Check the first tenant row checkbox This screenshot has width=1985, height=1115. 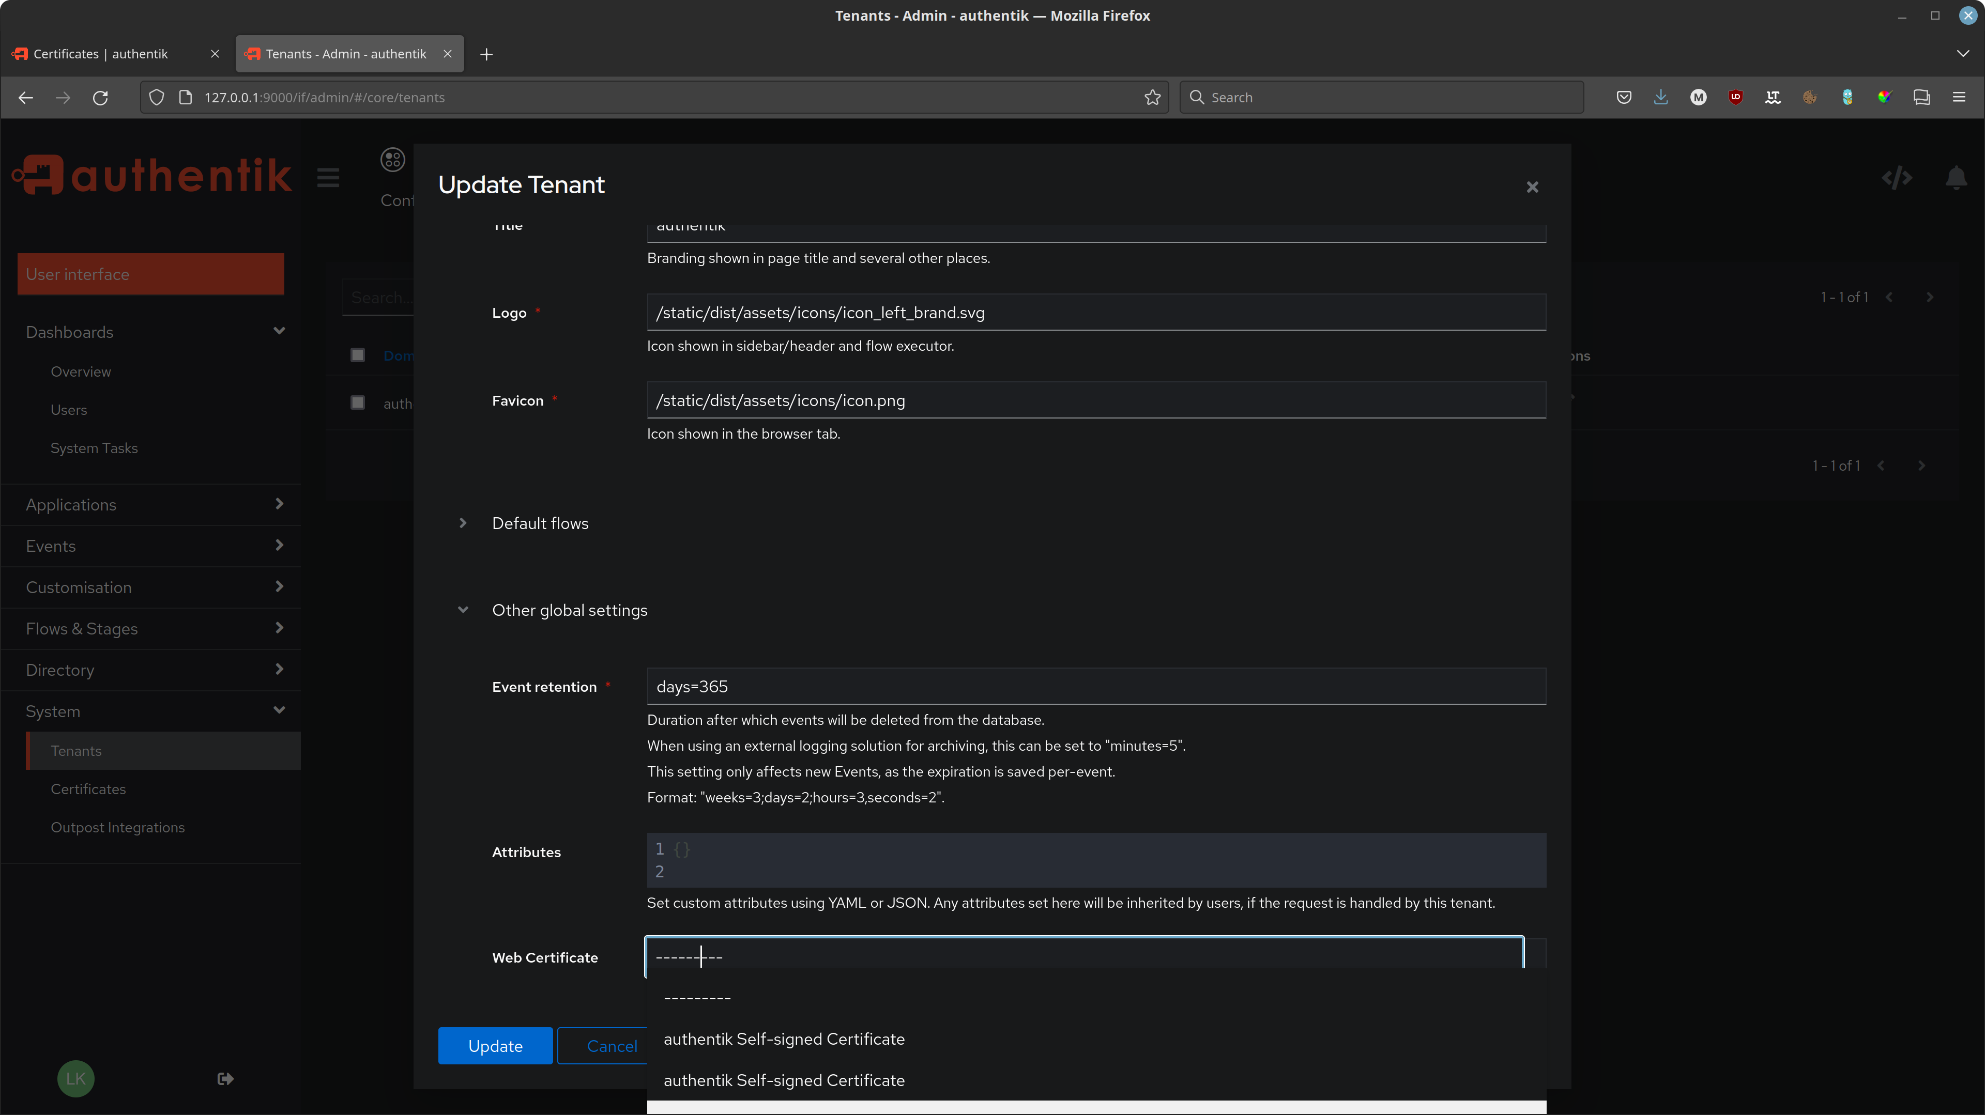(x=358, y=355)
